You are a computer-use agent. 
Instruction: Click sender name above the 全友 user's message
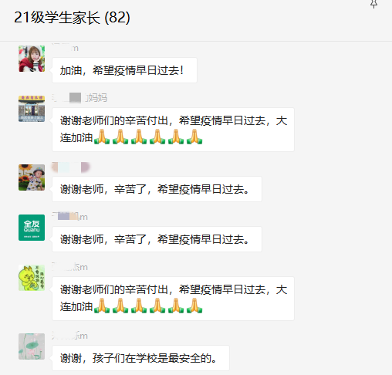click(x=69, y=217)
